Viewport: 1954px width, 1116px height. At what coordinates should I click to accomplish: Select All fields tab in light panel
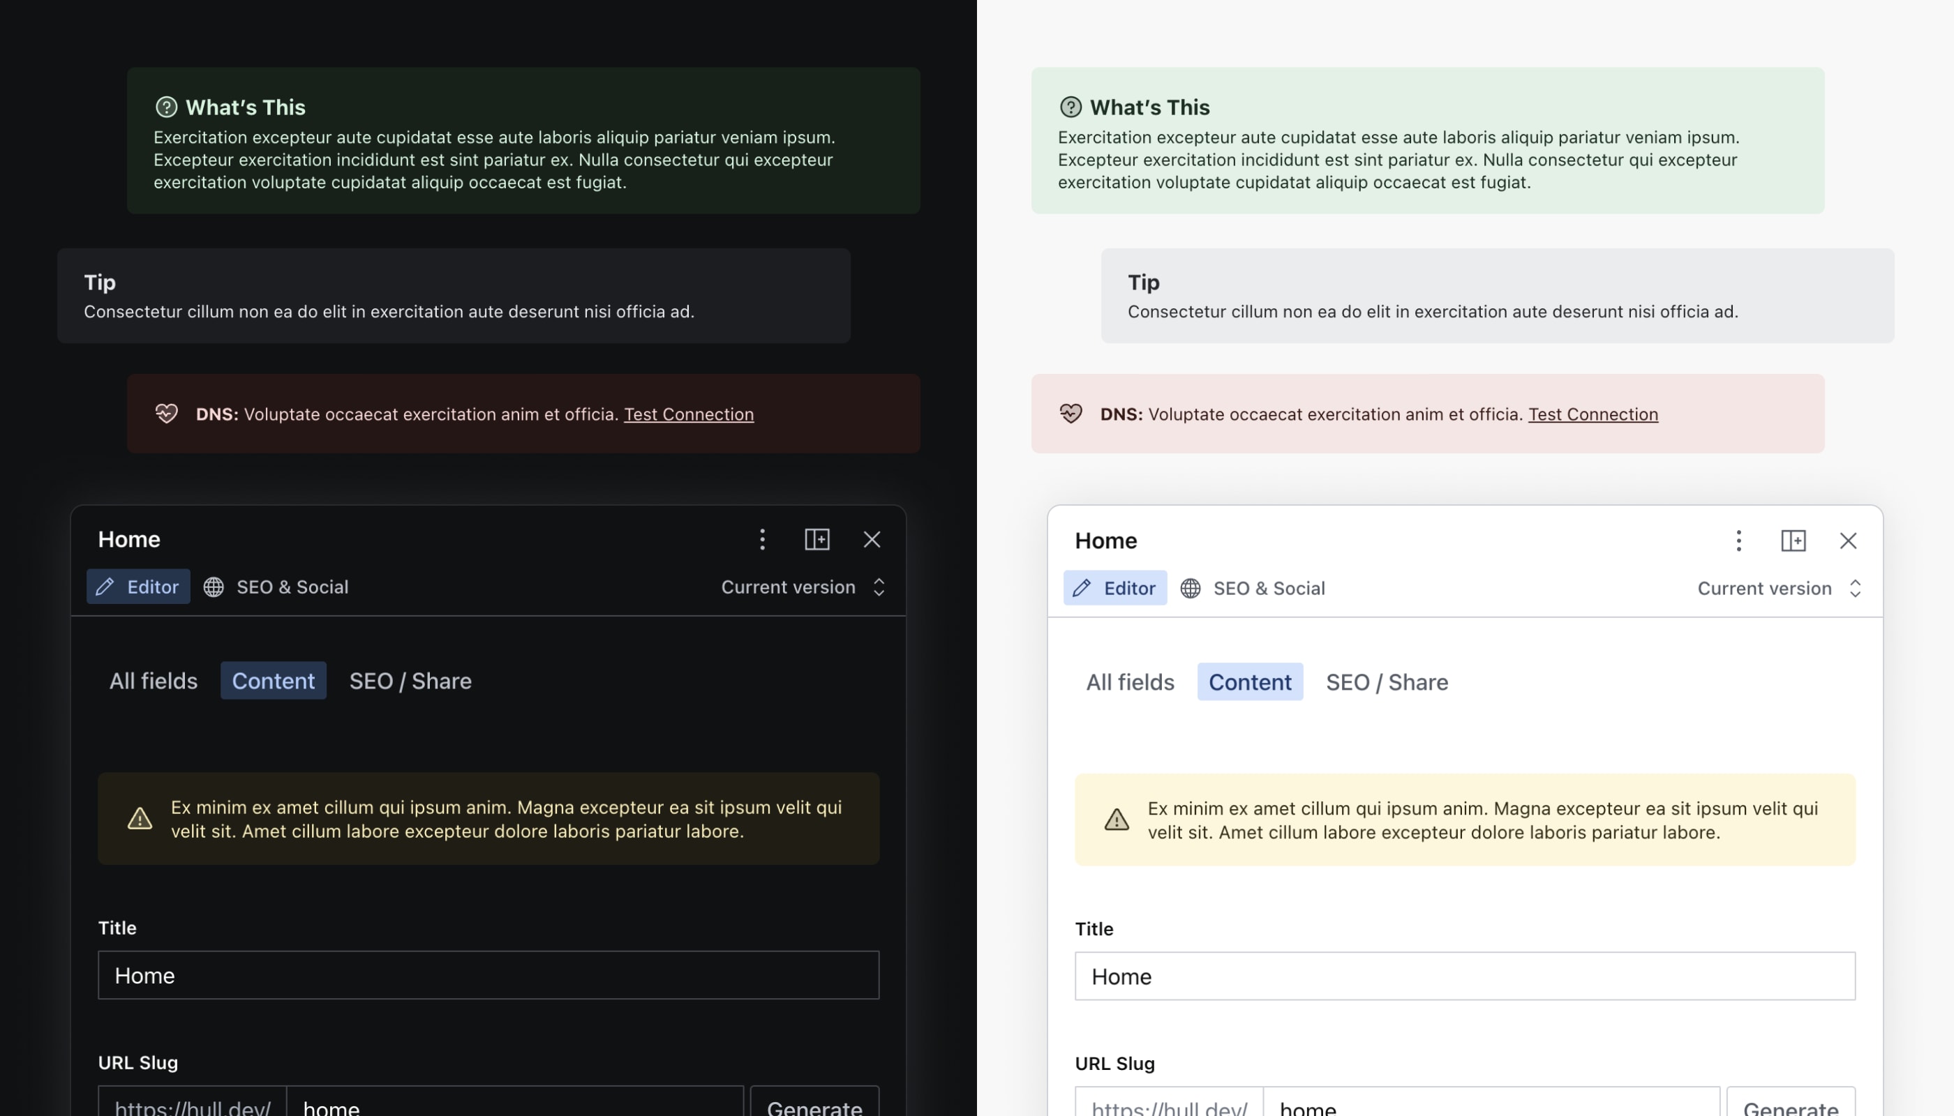(x=1131, y=682)
